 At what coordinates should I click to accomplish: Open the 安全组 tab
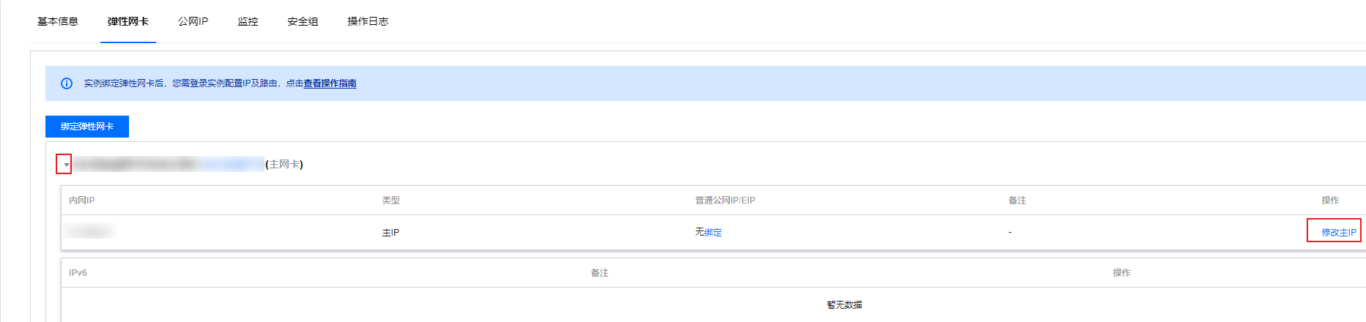pyautogui.click(x=303, y=21)
